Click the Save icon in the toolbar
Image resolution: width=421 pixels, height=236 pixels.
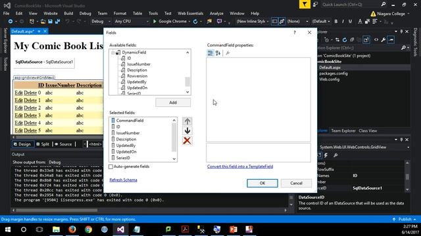(x=50, y=22)
